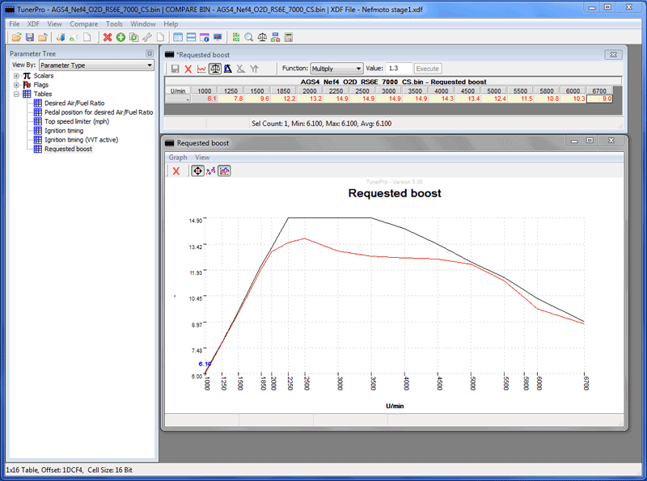Click the green plus add icon
The width and height of the screenshot is (647, 481).
coord(121,37)
